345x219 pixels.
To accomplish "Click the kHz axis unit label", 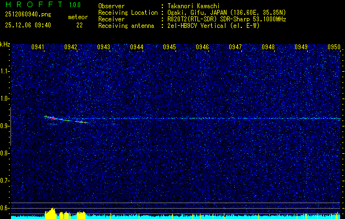I will pos(5,44).
